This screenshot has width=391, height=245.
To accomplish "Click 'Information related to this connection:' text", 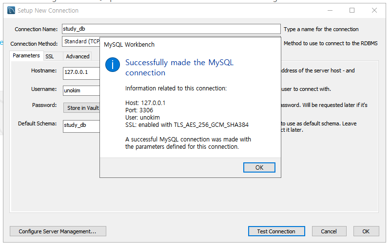I will click(x=176, y=88).
